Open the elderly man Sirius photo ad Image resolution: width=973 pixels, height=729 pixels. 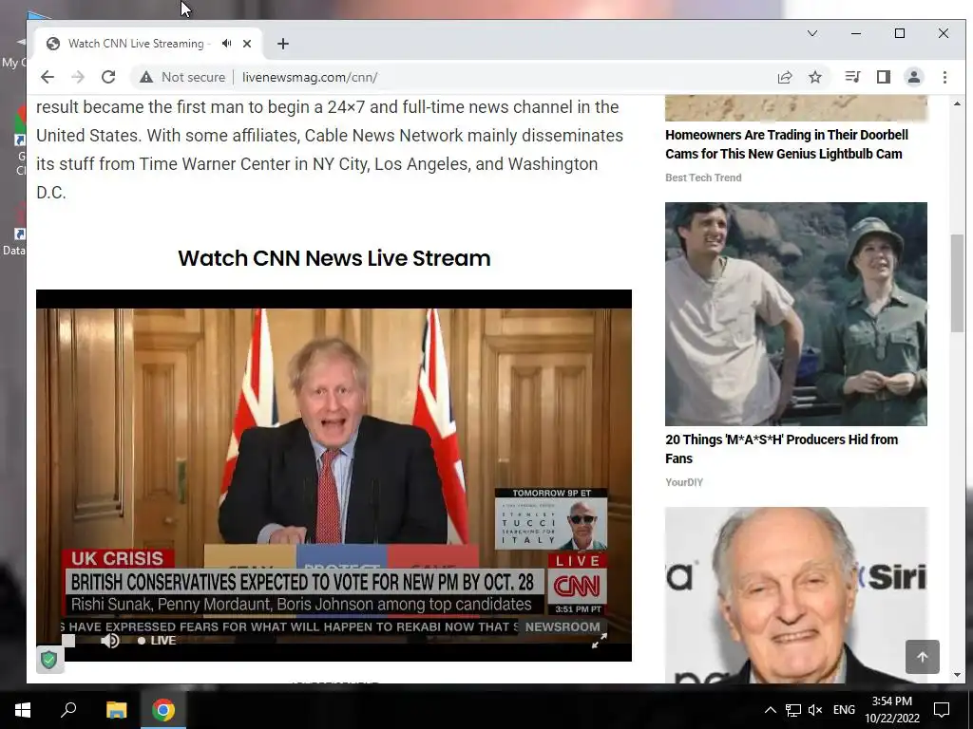796,595
